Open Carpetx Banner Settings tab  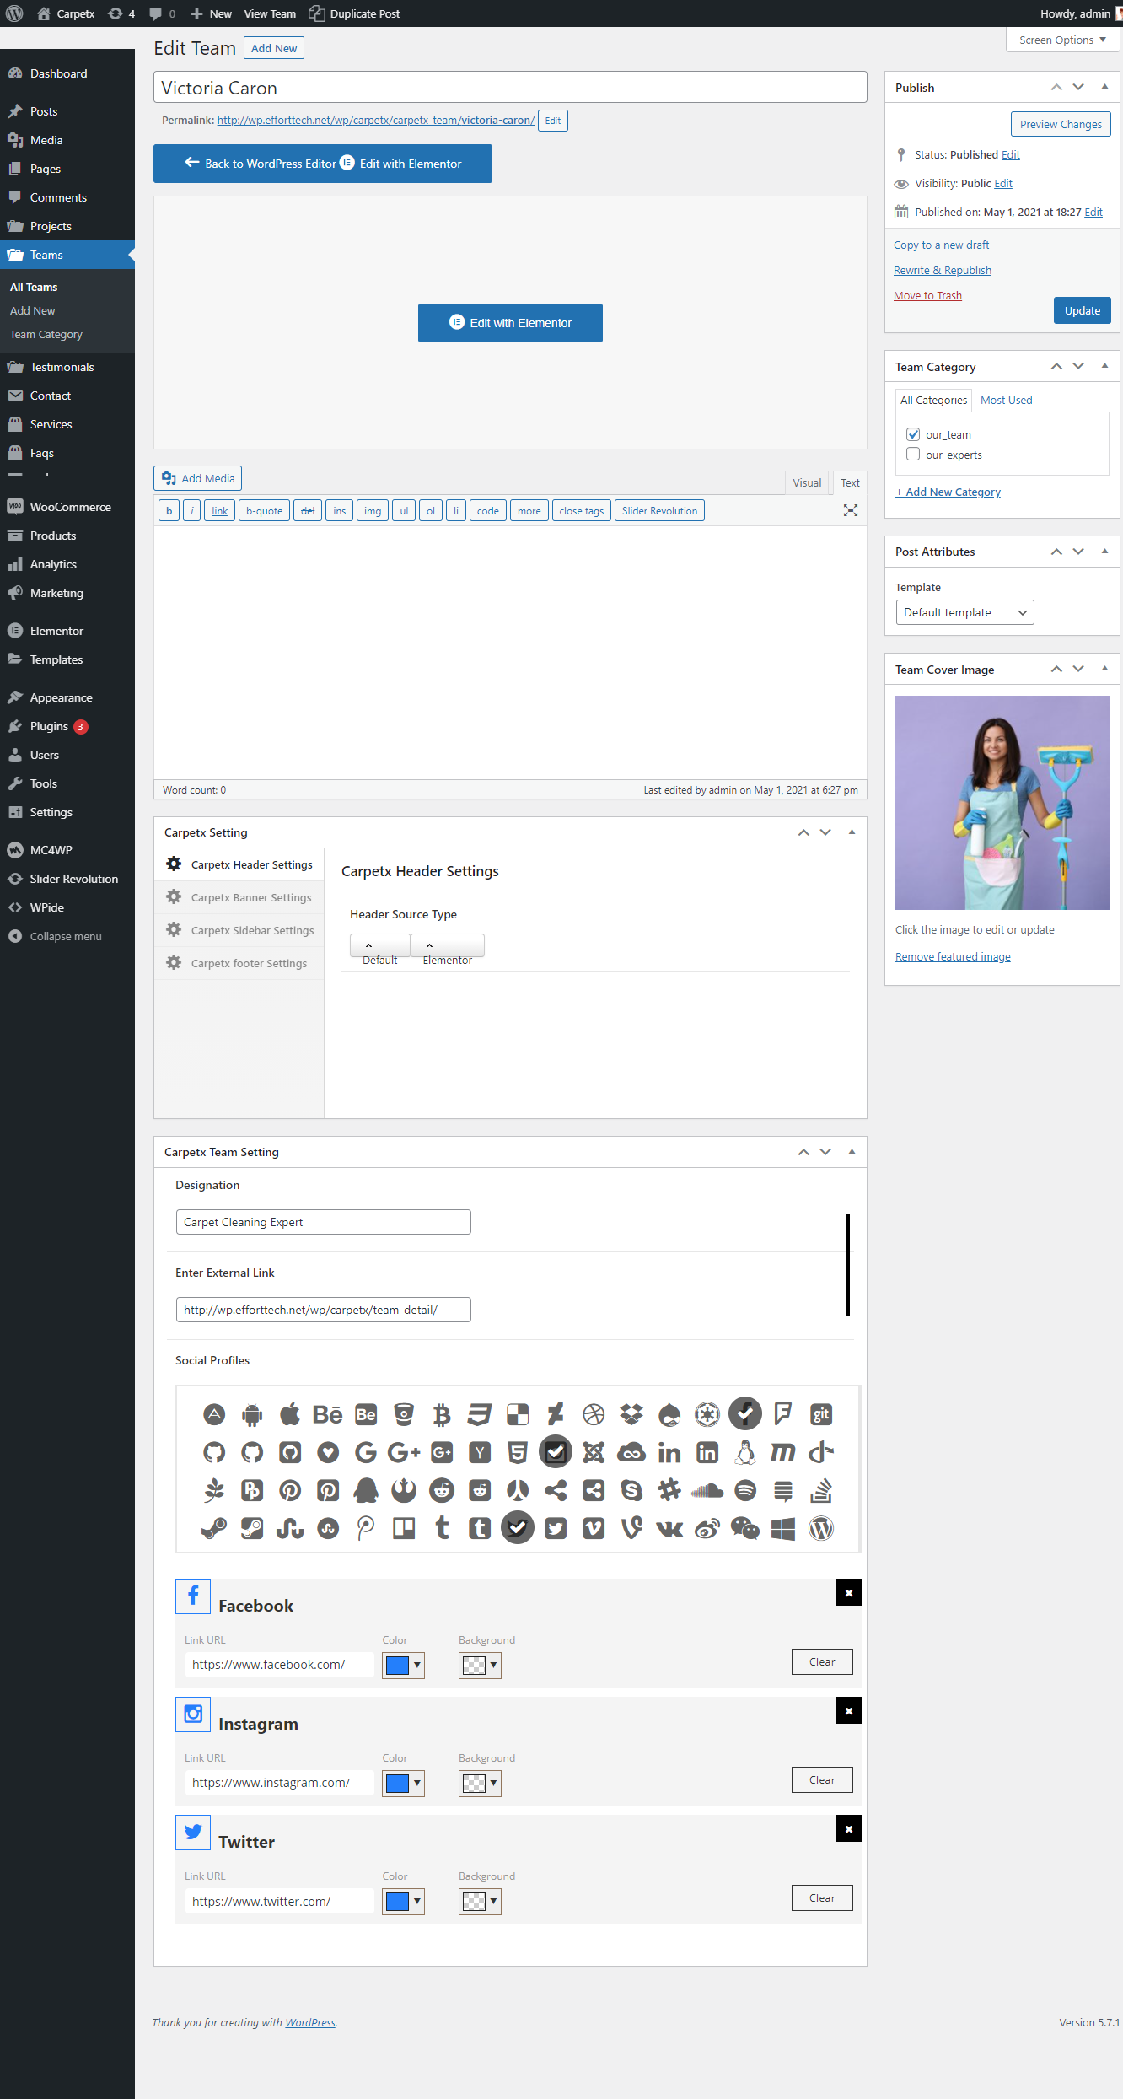250,897
